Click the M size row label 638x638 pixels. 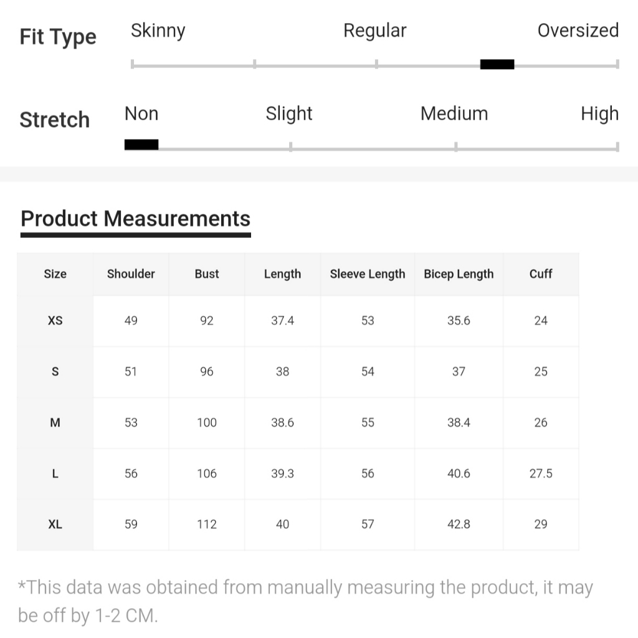[x=55, y=422]
